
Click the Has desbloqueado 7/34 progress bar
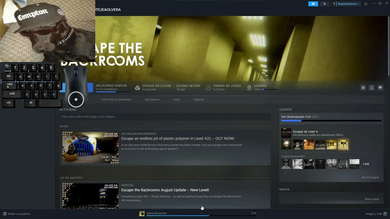tap(331, 121)
